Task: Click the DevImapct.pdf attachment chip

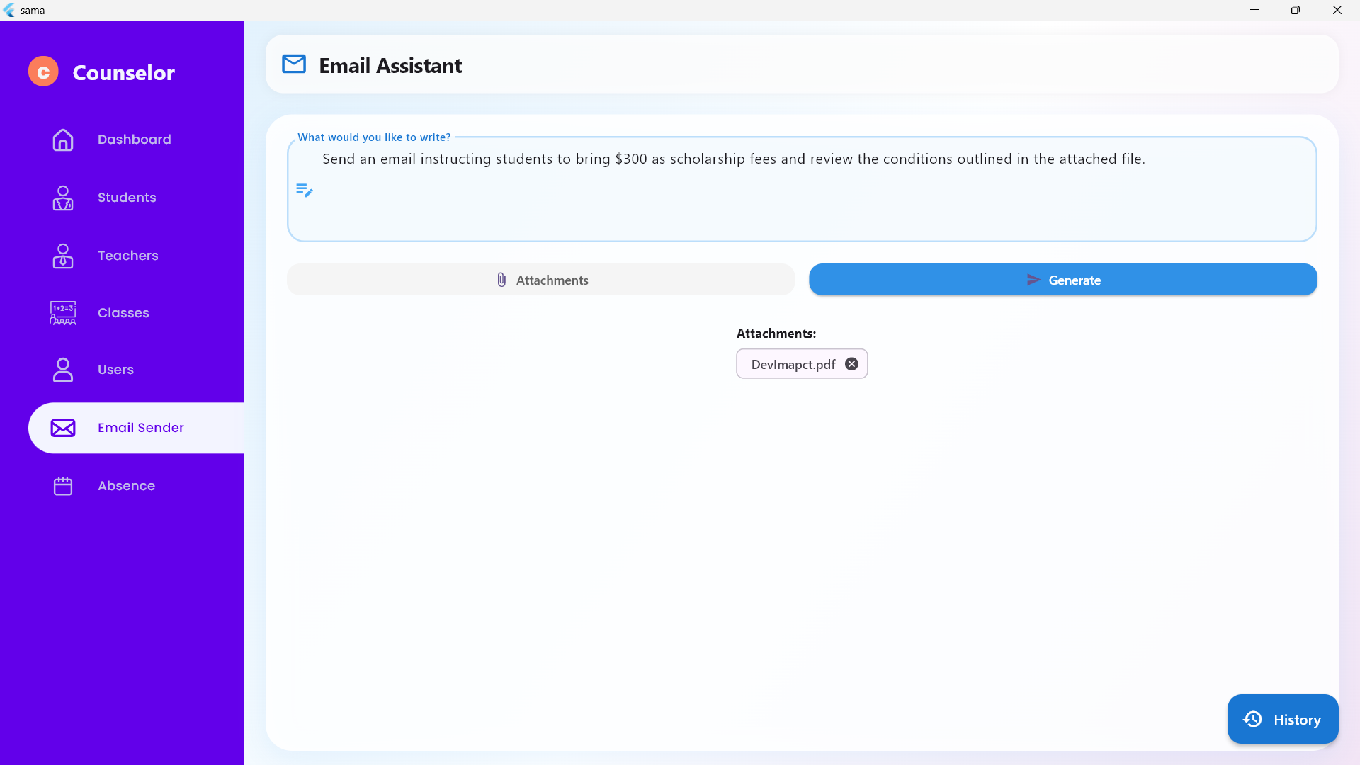Action: coord(793,364)
